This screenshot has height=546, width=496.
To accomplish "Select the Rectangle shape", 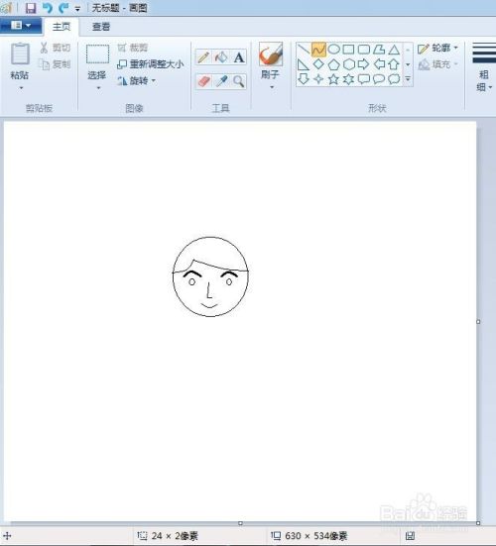I will tap(348, 50).
